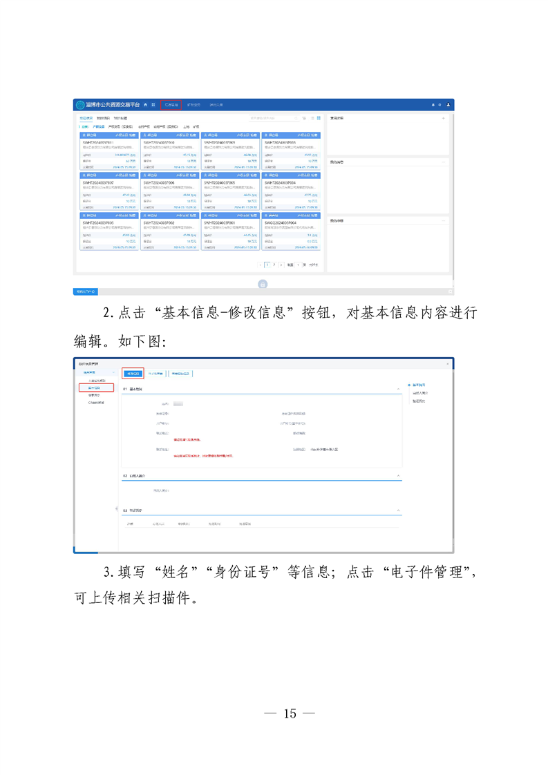Viewport: 548px width, 775px height.
Task: Collapse the 03 section chevron
Action: click(399, 510)
